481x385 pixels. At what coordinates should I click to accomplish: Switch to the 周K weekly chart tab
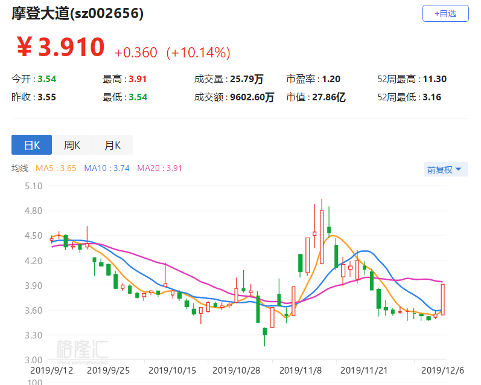pyautogui.click(x=72, y=144)
